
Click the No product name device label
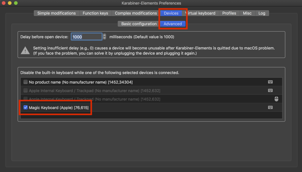pos(81,82)
